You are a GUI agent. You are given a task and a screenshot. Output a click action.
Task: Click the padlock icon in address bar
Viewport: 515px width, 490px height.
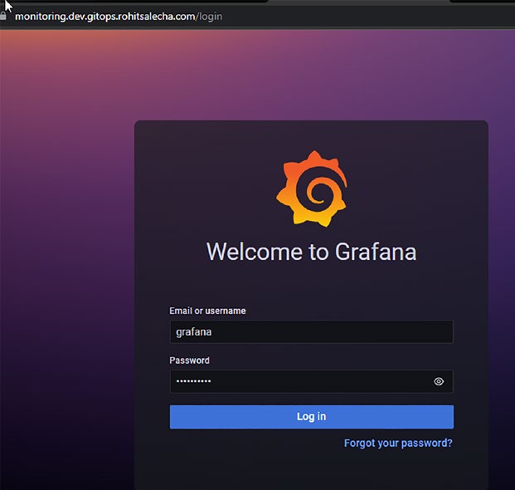3,16
